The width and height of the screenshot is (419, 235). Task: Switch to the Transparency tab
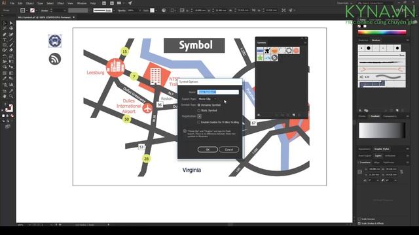[x=390, y=116]
